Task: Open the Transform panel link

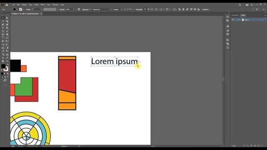Action: coord(205,10)
